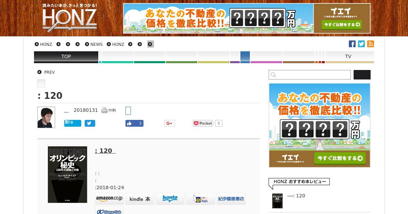Open the HONZ Twitter page icon
Screen dimensions: 408x214
[x=361, y=44]
